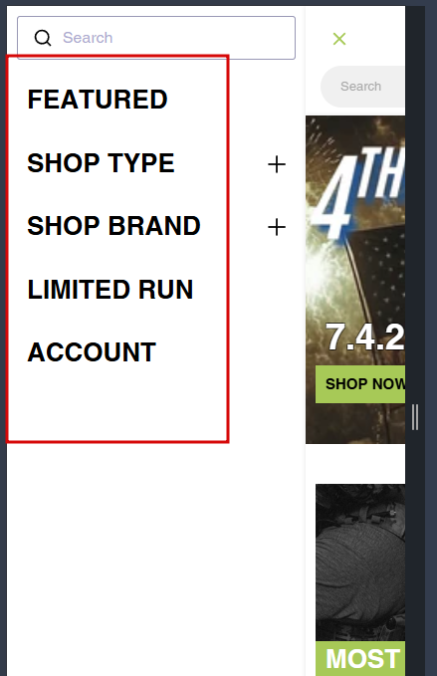Image resolution: width=437 pixels, height=676 pixels.
Task: Click the green MOST label
Action: [x=360, y=658]
